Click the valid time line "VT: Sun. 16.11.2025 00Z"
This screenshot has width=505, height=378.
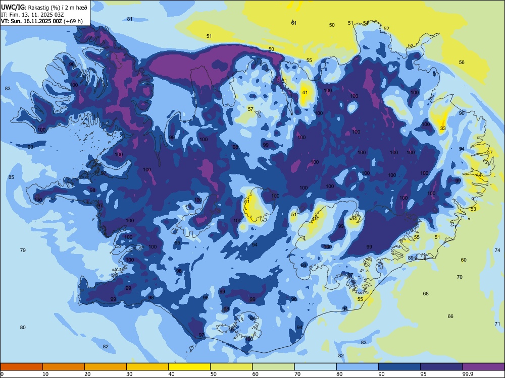(32, 21)
